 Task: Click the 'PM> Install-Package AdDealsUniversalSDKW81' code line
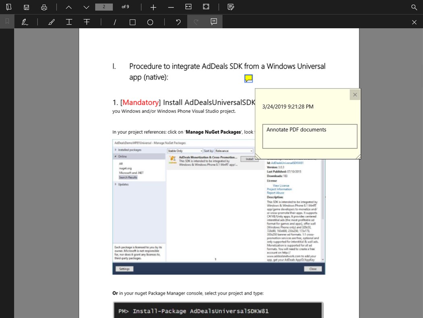[x=194, y=311]
